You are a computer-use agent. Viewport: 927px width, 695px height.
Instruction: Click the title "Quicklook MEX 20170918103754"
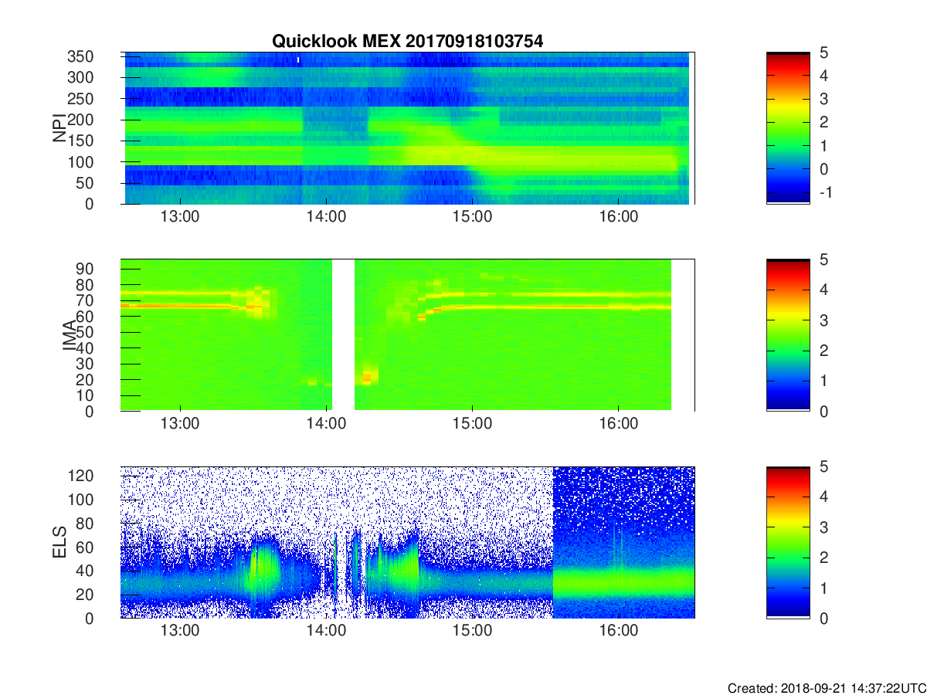(407, 42)
